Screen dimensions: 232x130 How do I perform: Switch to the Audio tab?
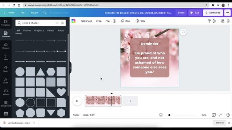tap(61, 31)
